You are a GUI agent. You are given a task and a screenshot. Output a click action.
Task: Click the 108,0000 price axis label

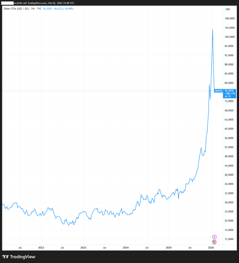230,18
